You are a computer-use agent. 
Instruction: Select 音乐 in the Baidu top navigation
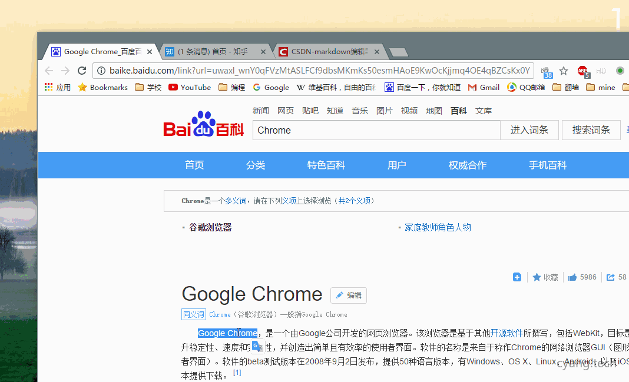point(359,110)
